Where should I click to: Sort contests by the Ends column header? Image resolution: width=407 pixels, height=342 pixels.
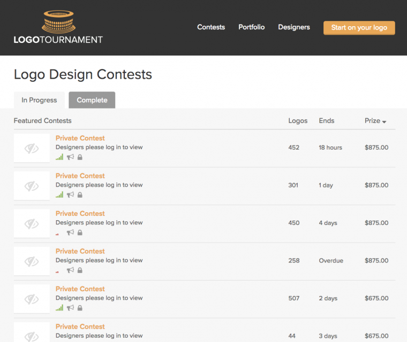[326, 121]
